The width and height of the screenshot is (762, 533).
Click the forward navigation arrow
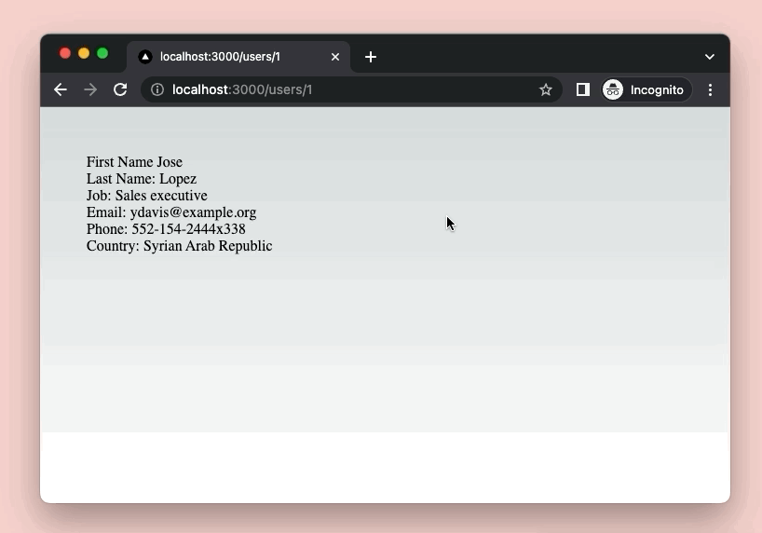[90, 89]
